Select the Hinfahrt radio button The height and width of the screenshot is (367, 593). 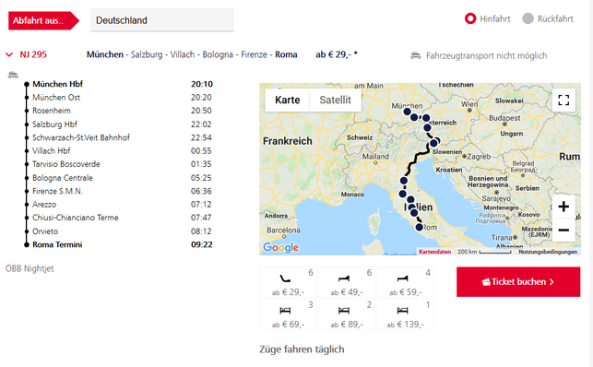(470, 18)
